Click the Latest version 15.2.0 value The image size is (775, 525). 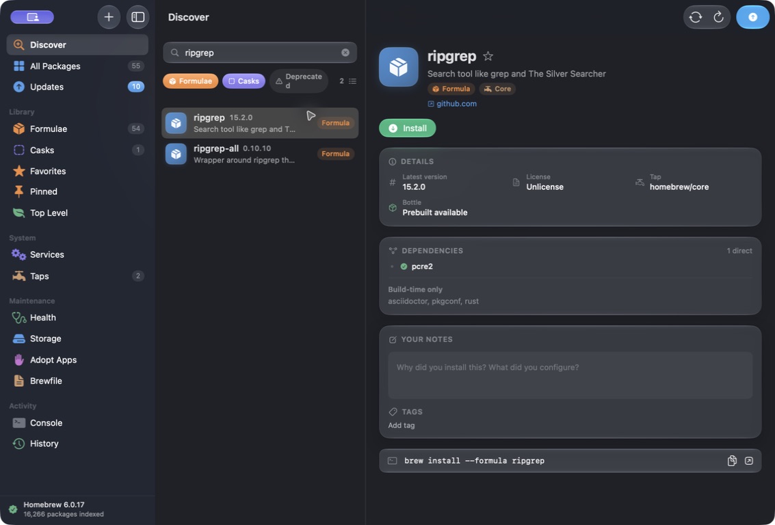point(414,187)
